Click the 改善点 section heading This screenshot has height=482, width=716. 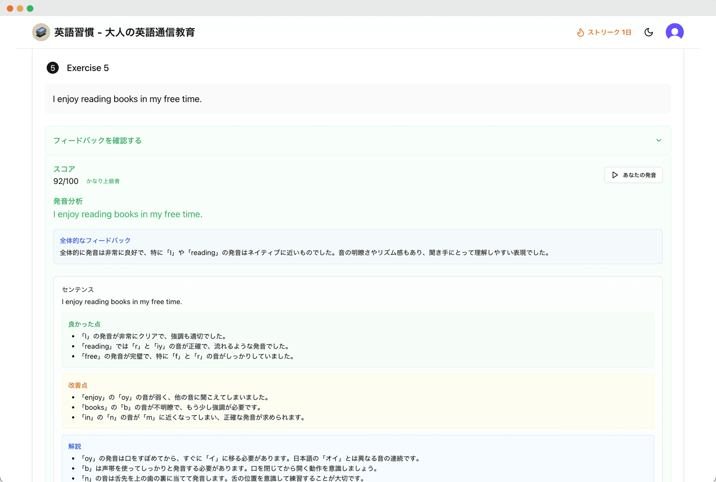tap(78, 385)
